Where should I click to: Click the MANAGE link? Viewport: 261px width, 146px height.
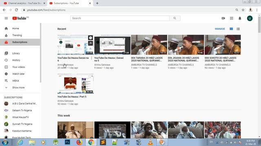(x=220, y=29)
